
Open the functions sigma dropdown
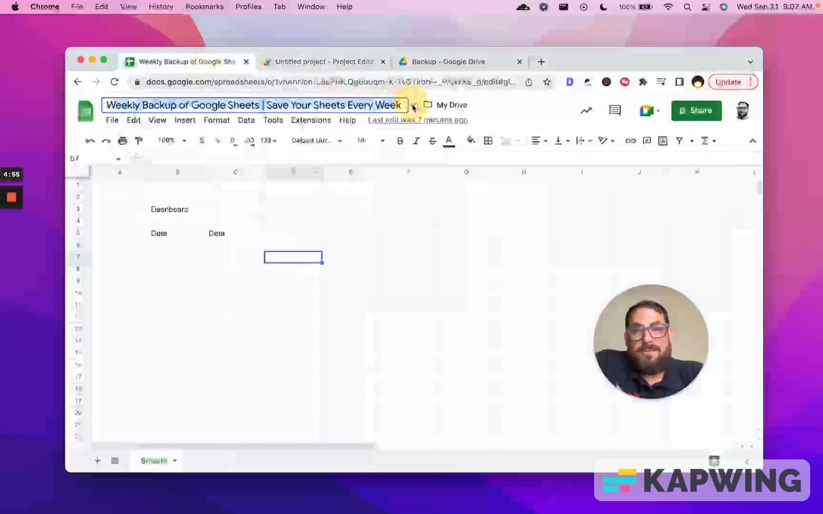708,141
